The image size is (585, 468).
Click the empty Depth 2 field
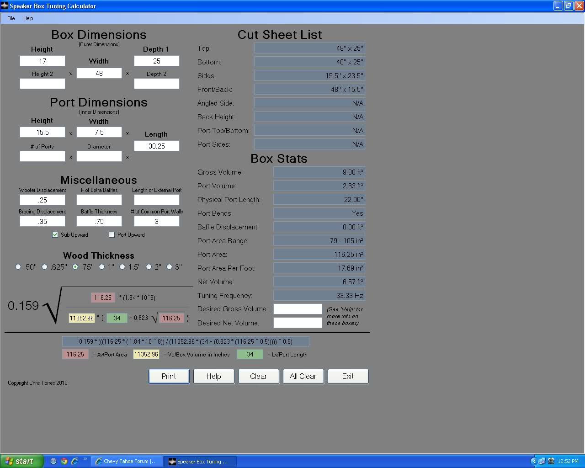[x=157, y=84]
